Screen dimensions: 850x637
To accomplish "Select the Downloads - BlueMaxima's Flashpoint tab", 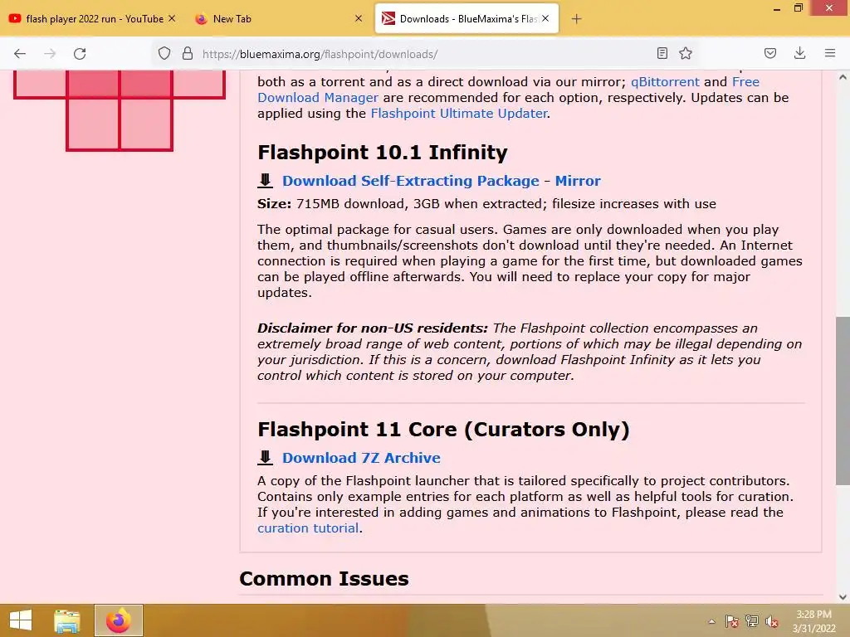I will coord(467,19).
